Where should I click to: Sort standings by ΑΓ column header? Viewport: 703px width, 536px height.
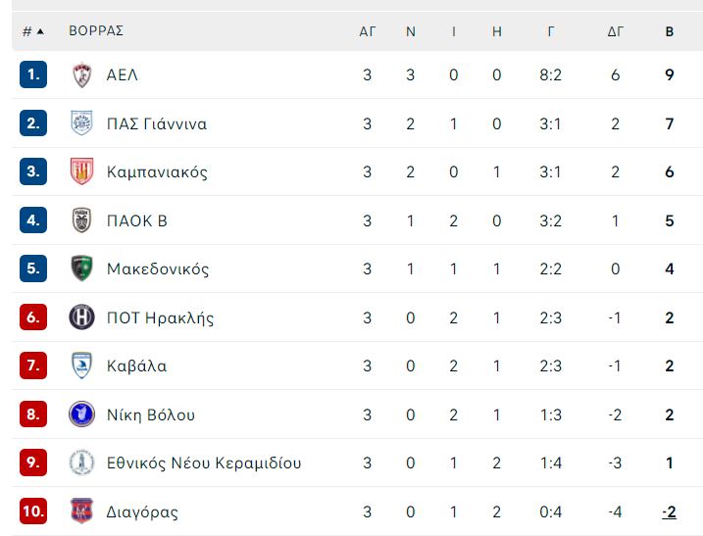(x=368, y=31)
